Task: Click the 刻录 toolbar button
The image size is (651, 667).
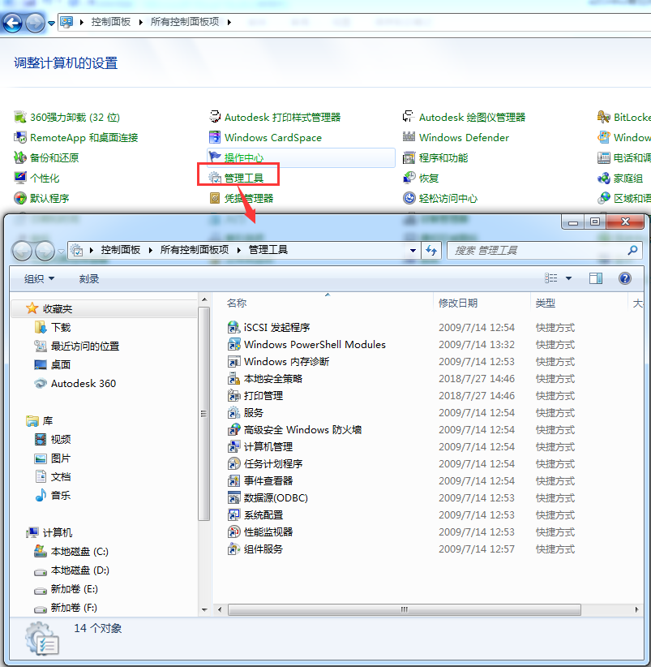Action: point(89,278)
